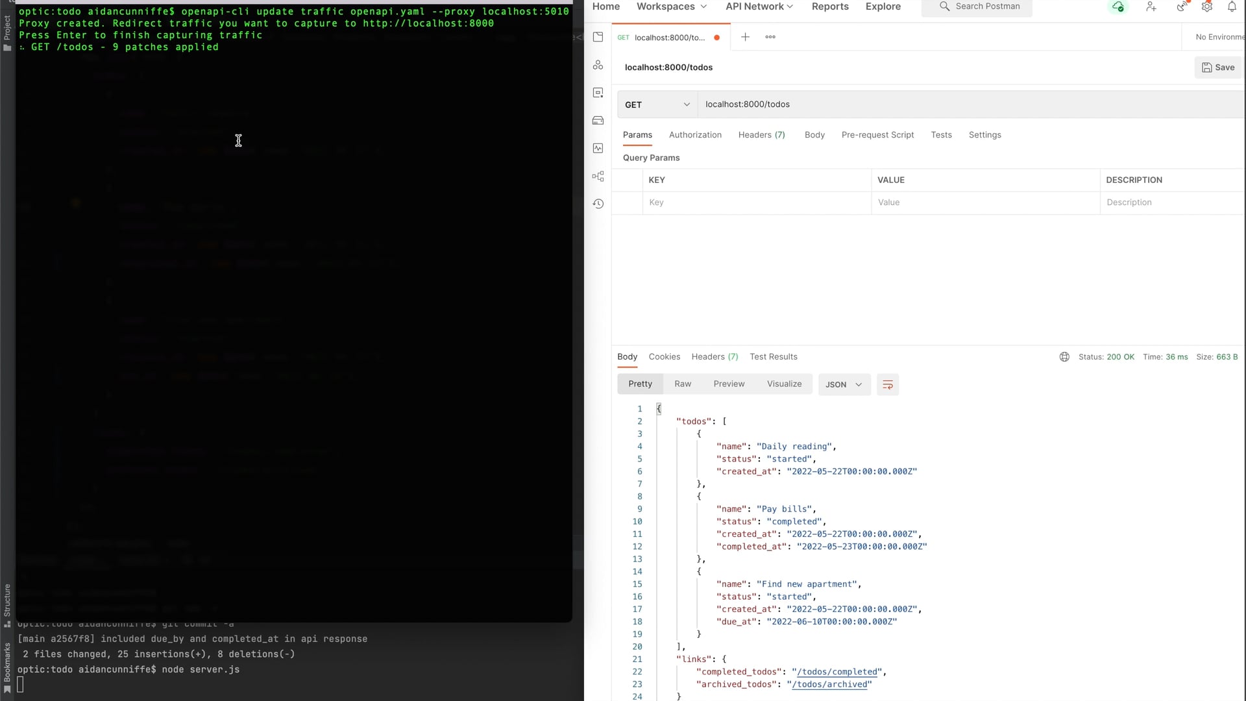Open the Mock Servers panel
1246x701 pixels.
[x=598, y=121]
